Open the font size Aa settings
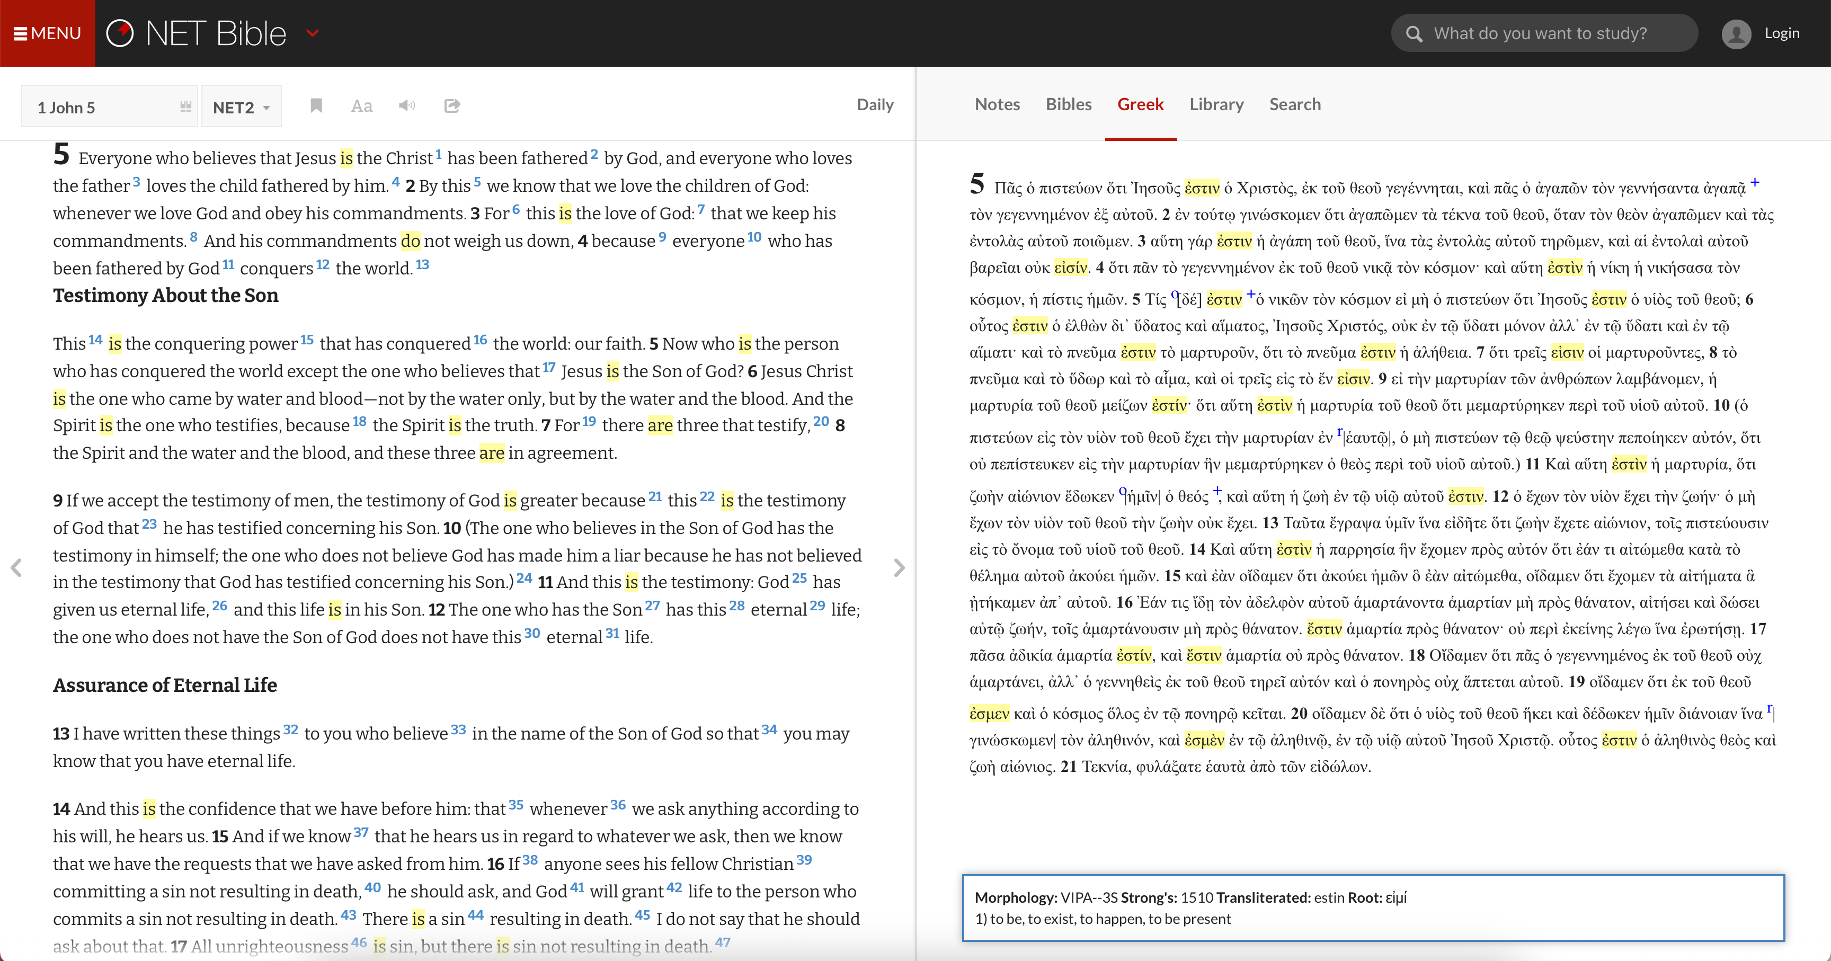Image resolution: width=1831 pixels, height=961 pixels. pos(361,106)
